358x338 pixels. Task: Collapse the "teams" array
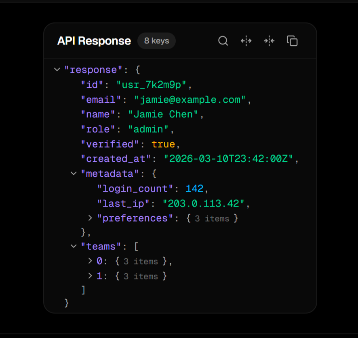(74, 246)
